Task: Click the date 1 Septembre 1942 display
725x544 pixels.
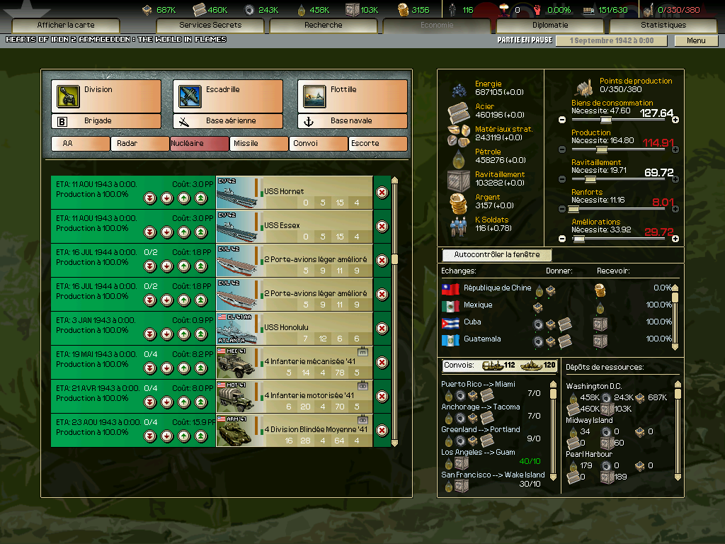Action: pos(611,40)
